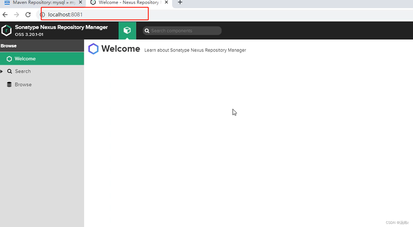Viewport: 413px width, 227px height.
Task: Click the magnifier icon in Search sidebar row
Action: point(10,71)
